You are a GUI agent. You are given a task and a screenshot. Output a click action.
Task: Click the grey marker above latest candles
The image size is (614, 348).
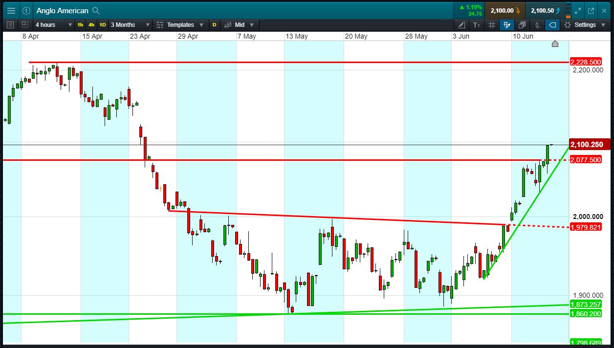pyautogui.click(x=555, y=44)
